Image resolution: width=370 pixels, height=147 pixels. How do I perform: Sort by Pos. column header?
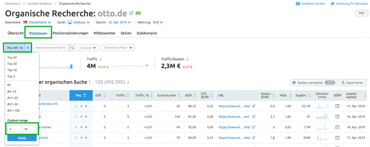81,95
